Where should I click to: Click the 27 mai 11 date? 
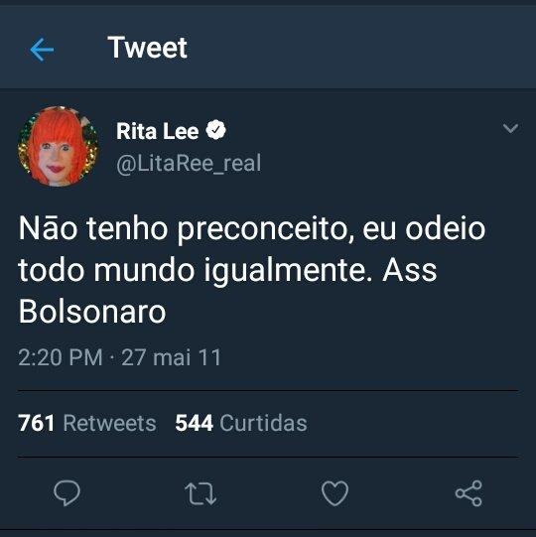coord(172,357)
